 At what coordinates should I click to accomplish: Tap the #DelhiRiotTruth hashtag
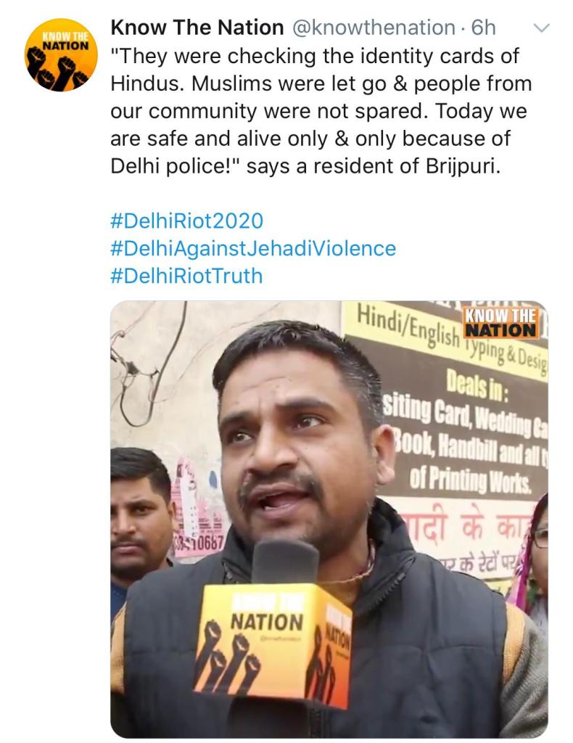click(x=186, y=276)
